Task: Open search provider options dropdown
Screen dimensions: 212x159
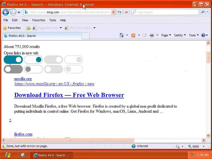Action: point(207,12)
